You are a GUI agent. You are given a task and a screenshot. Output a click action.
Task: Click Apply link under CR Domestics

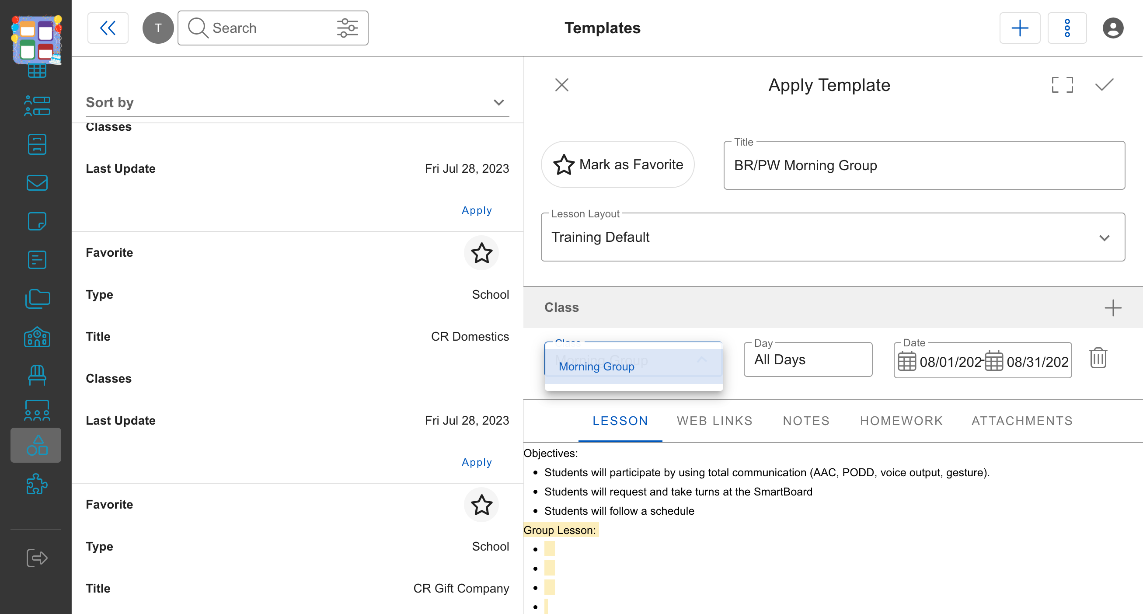tap(477, 462)
